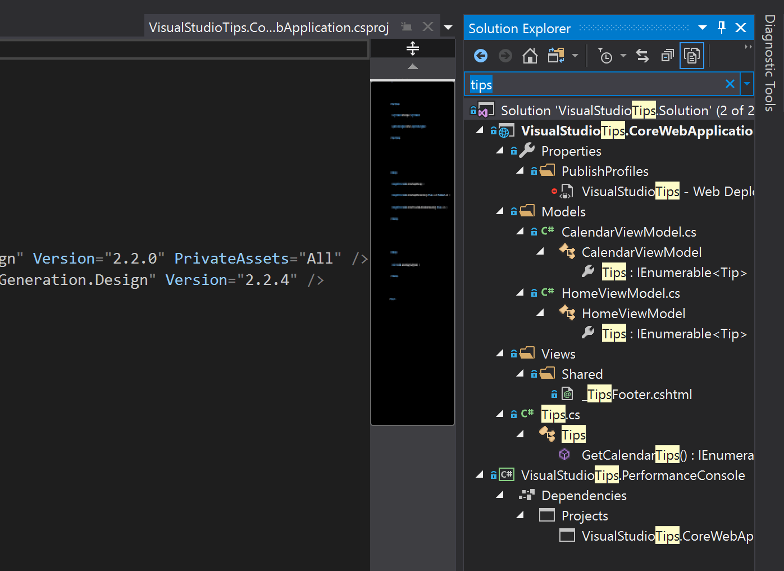
Task: Click the PublishProfiles folder icon
Action: pos(547,170)
